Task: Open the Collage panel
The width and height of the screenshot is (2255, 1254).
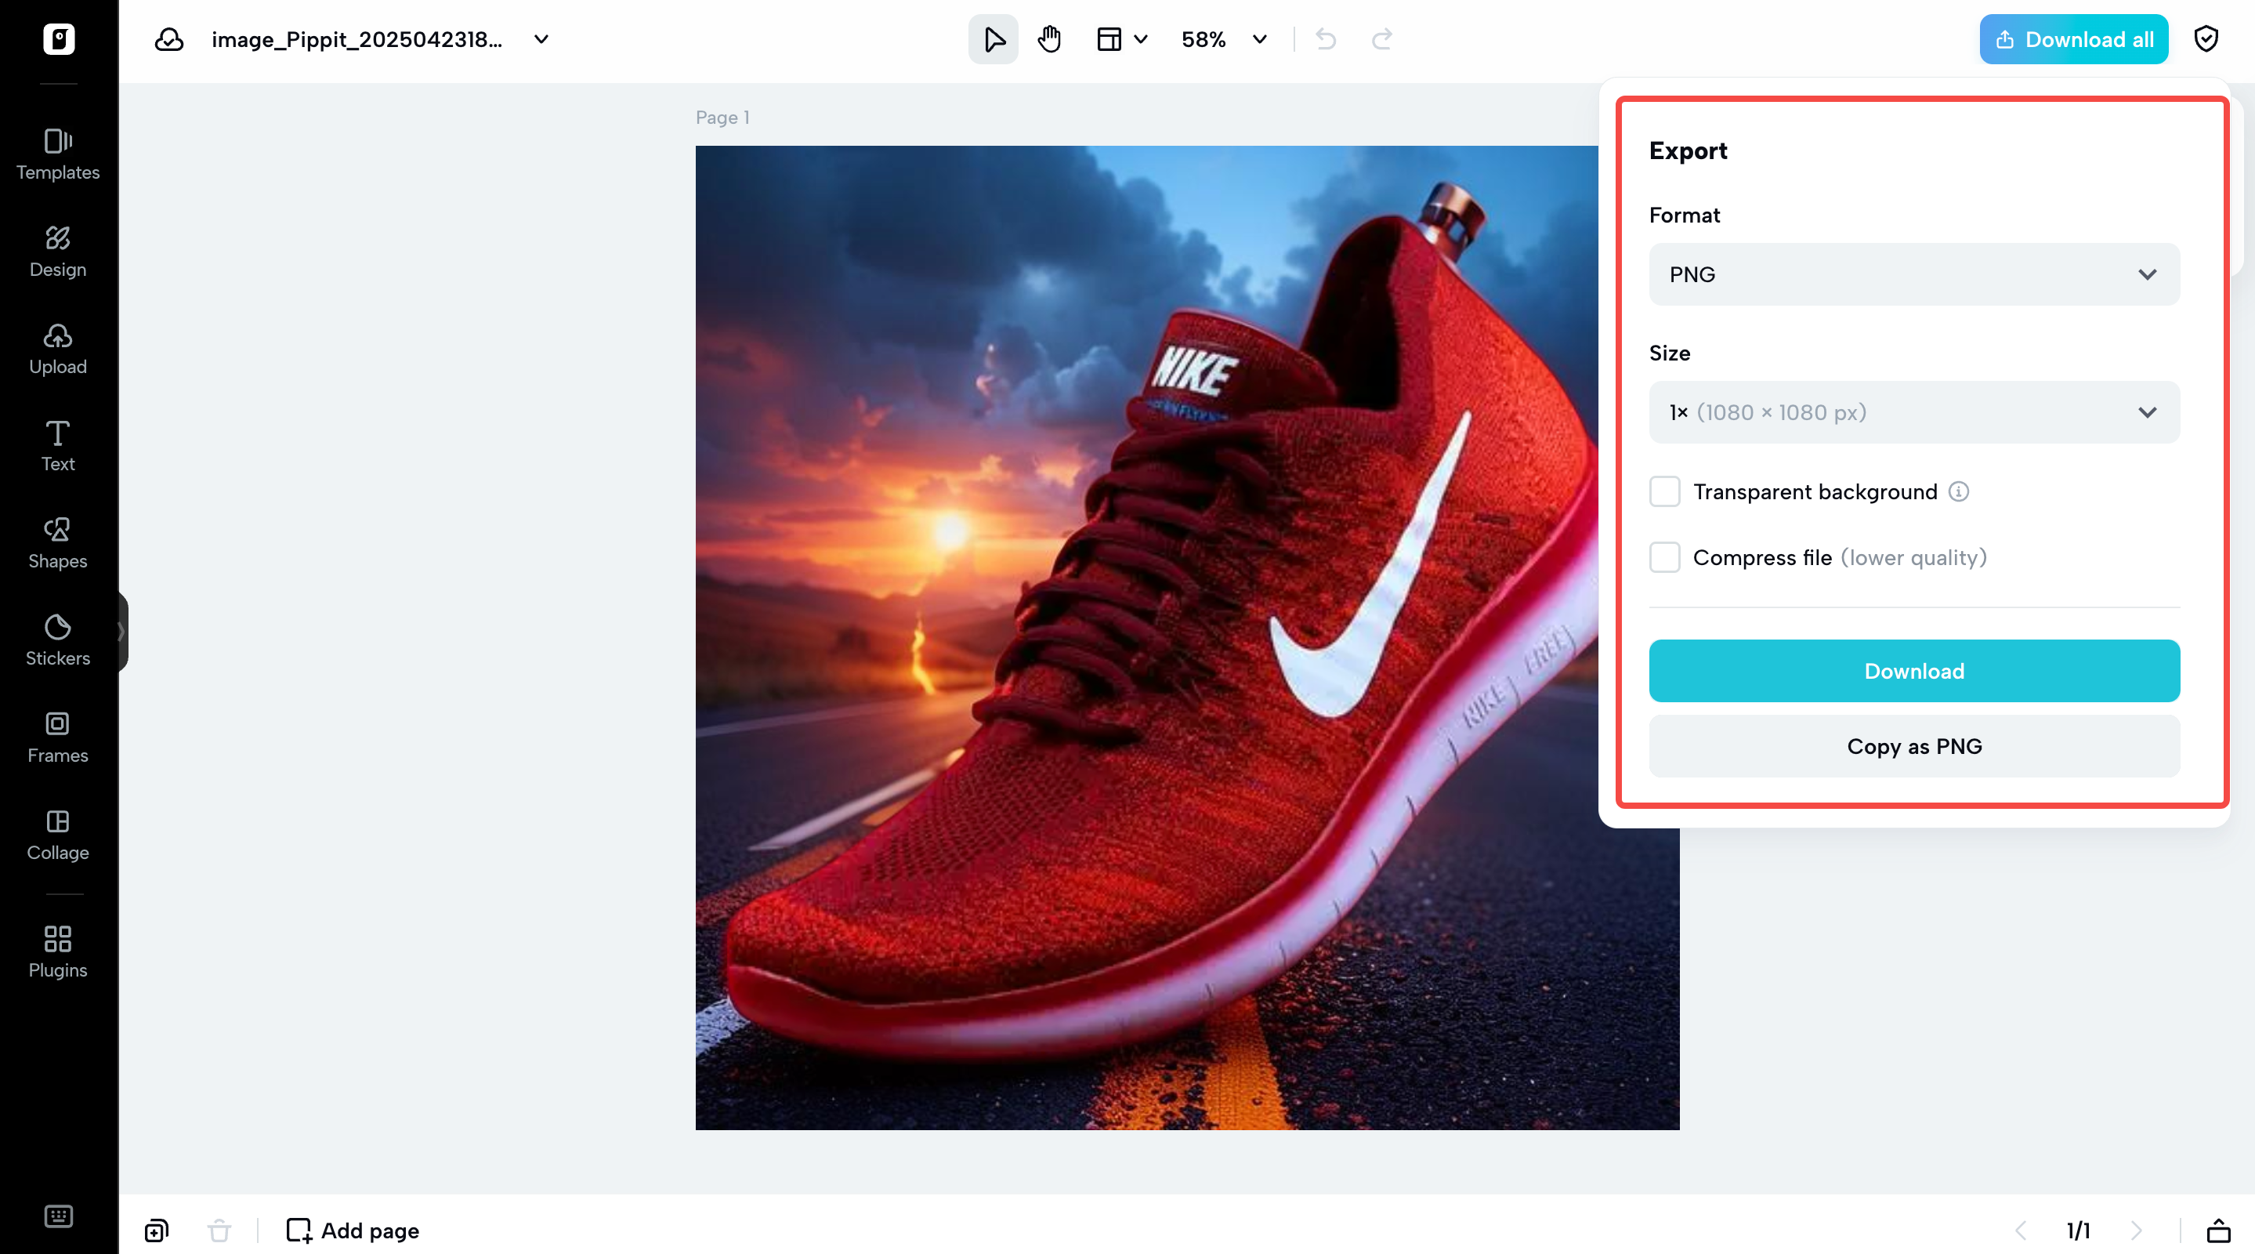Action: pos(58,834)
